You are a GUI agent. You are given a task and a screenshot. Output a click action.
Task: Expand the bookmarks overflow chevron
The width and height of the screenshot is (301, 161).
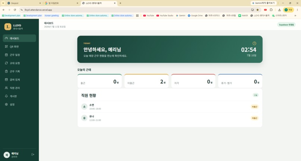[x=295, y=16]
